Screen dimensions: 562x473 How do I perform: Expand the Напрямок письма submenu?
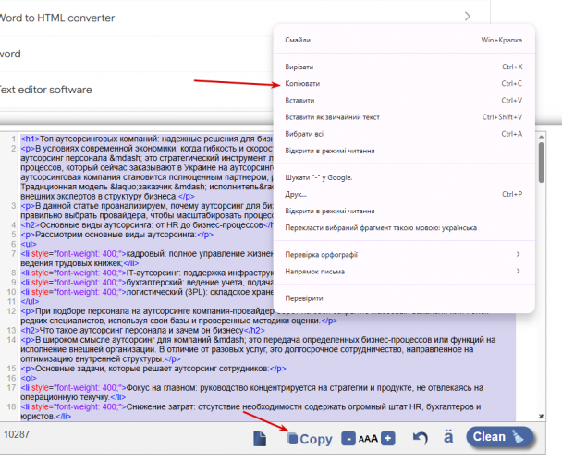point(404,272)
